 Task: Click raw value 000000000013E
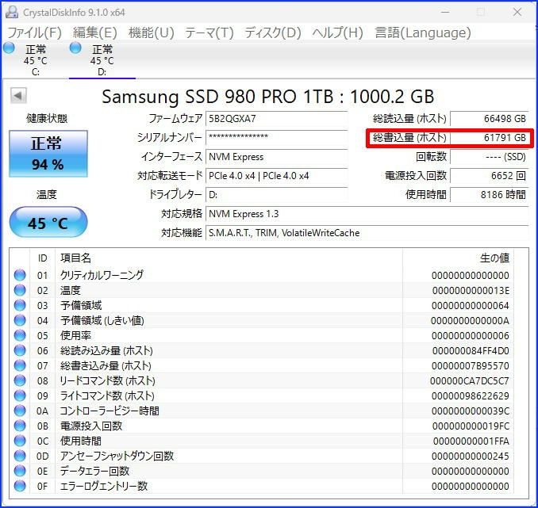[x=471, y=290]
